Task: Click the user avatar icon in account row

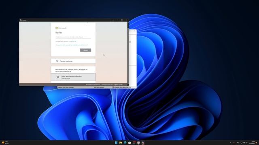Action: pos(58,77)
